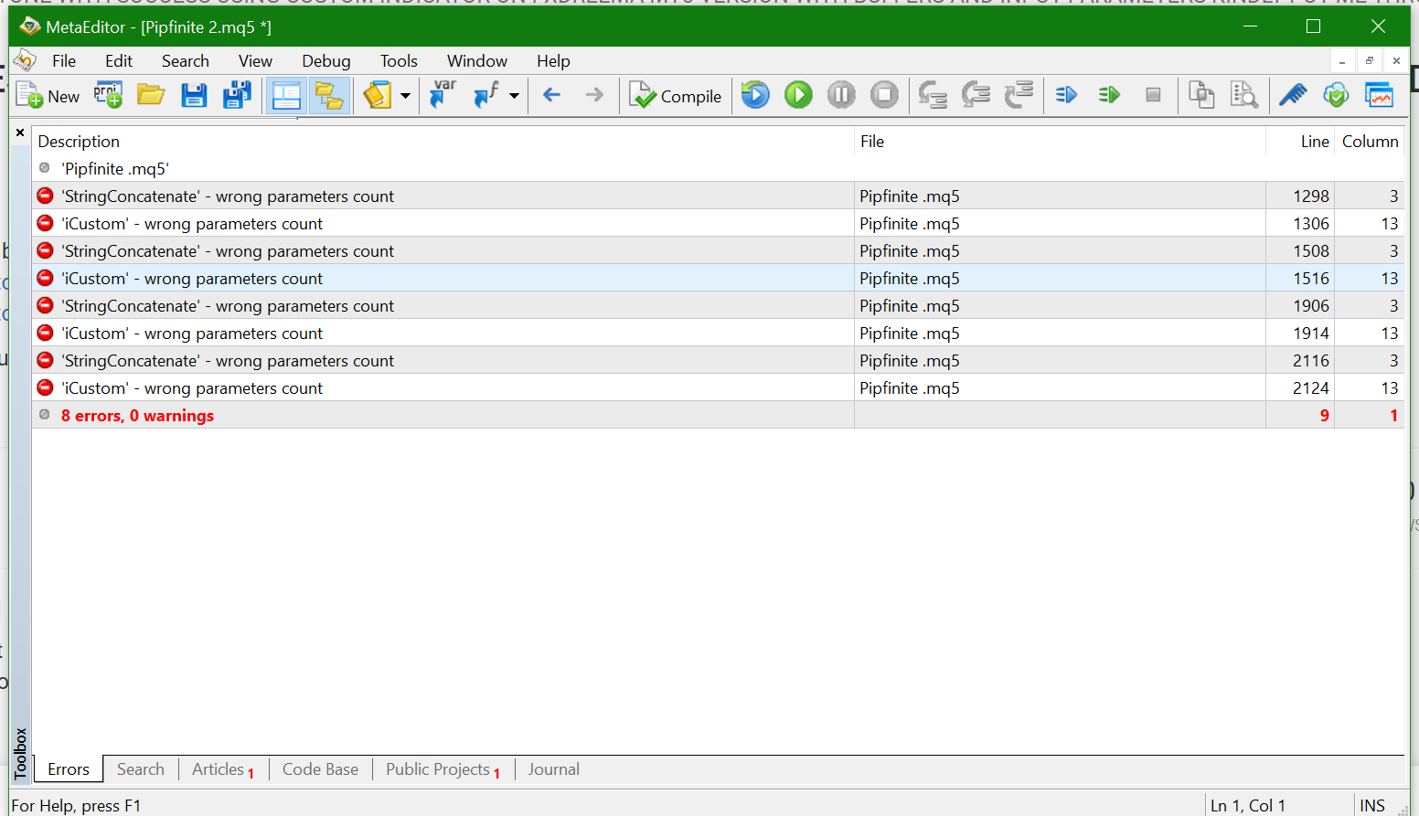This screenshot has height=816, width=1419.
Task: Open the Edit menu
Action: (119, 61)
